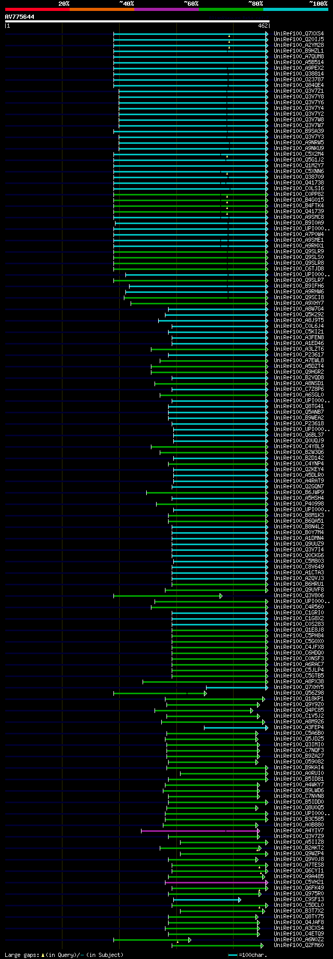Open hit UniRef100_Q7XXS4
This screenshot has height=959, width=333.
299,33
